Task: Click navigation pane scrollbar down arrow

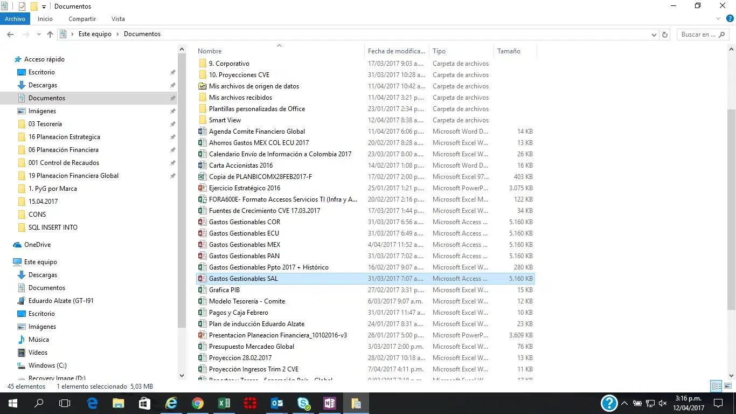Action: (x=182, y=375)
